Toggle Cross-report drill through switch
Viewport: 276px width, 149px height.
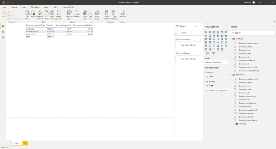pos(211,77)
